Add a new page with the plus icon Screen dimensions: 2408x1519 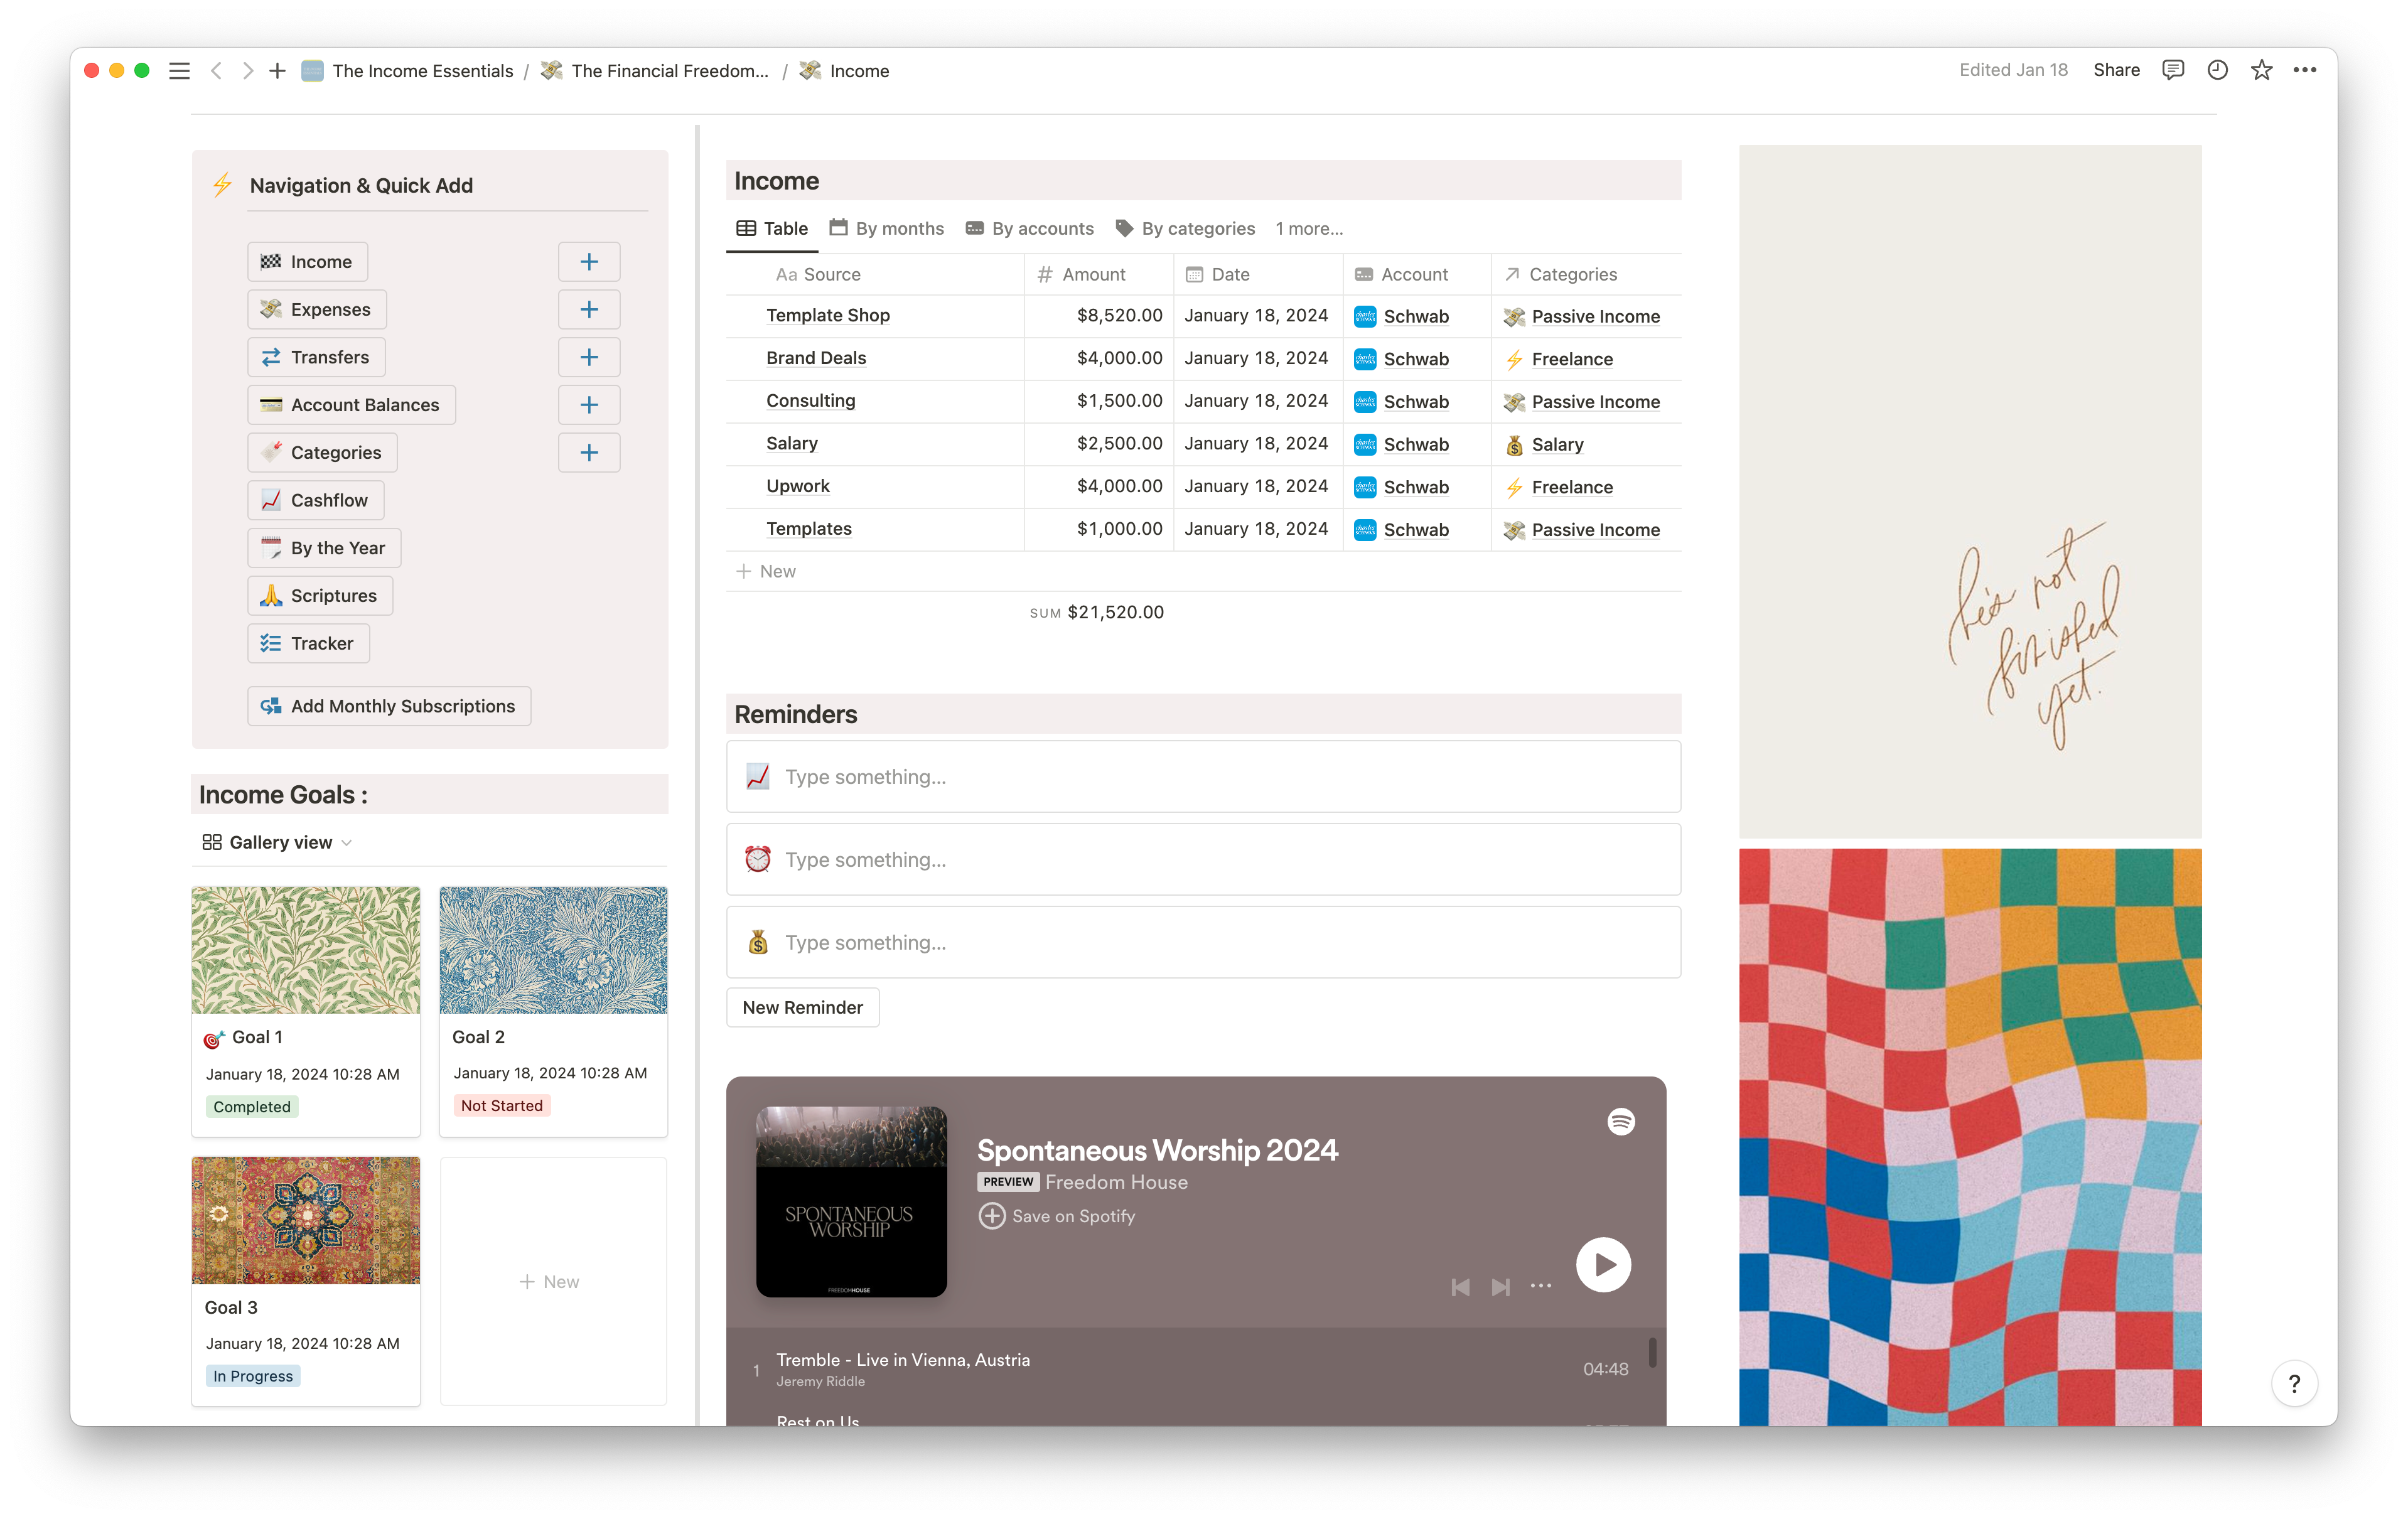[x=277, y=71]
